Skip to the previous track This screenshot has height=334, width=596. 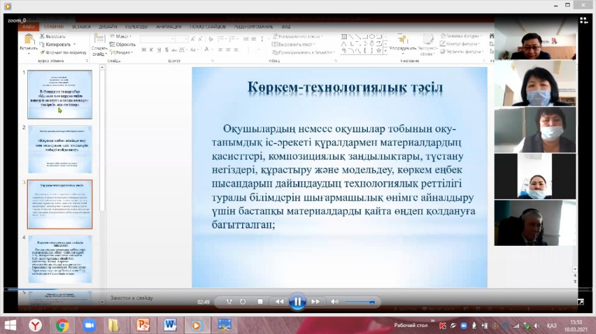pos(279,301)
